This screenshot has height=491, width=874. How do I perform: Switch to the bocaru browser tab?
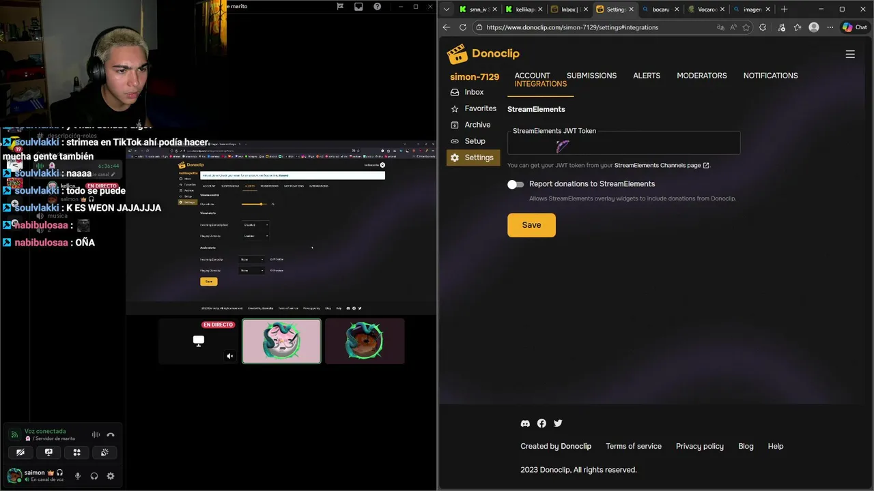click(x=660, y=10)
